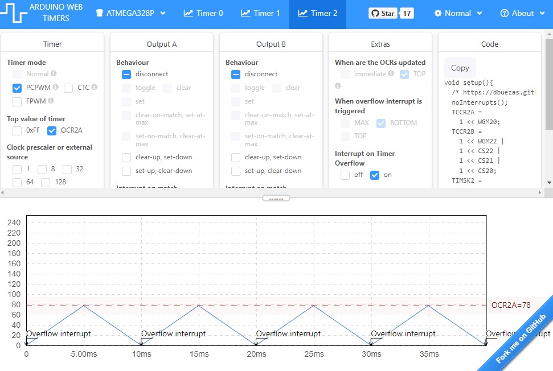The height and width of the screenshot is (371, 553).
Task: Open the Normal mode dropdown in navbar
Action: [x=458, y=14]
